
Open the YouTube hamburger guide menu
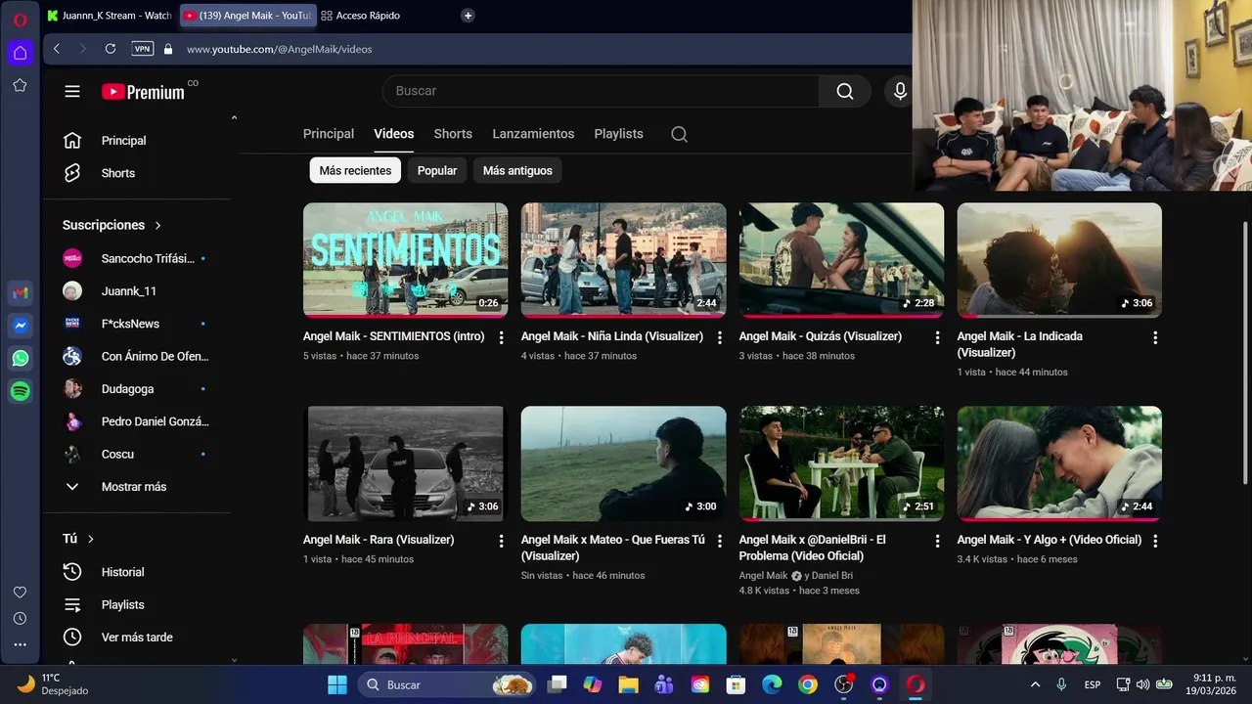(72, 91)
